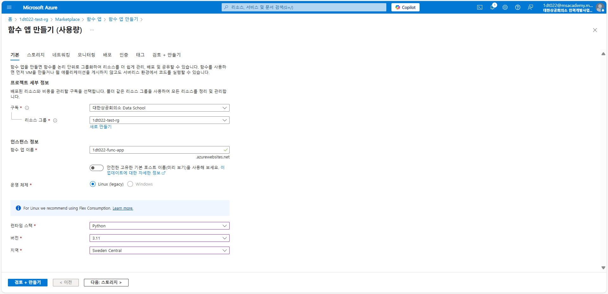Open the 런타임 스택 Python dropdown
This screenshot has height=294, width=608.
tap(160, 226)
